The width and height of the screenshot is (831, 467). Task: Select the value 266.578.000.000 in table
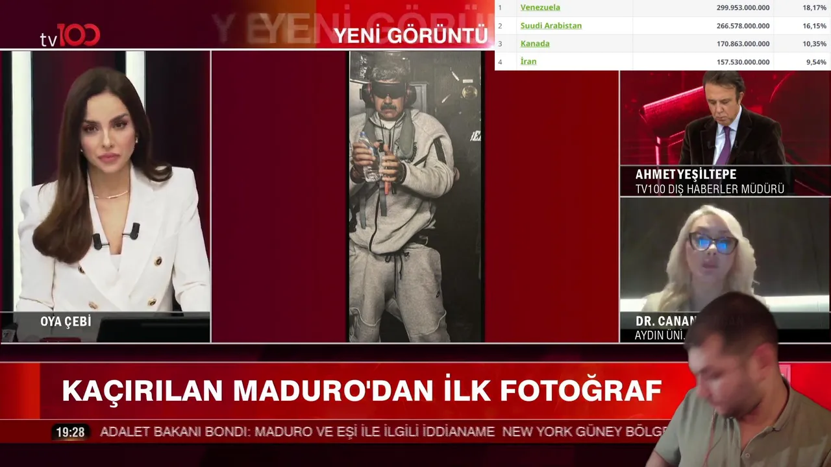click(743, 26)
